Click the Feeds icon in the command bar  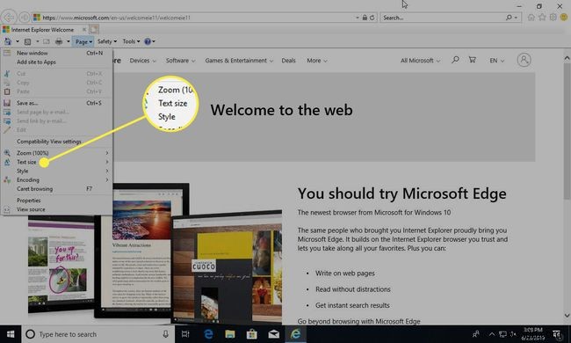tap(28, 41)
